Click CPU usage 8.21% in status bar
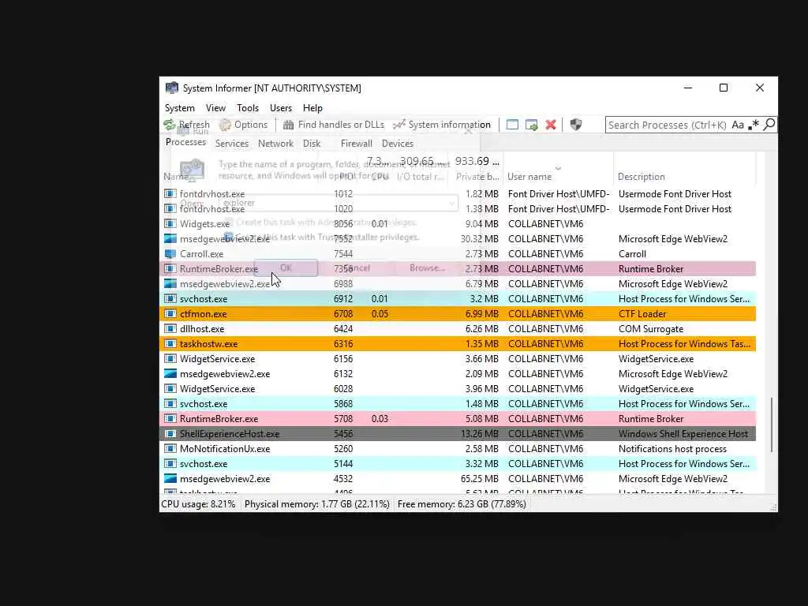Viewport: 808px width, 606px height. [x=198, y=504]
